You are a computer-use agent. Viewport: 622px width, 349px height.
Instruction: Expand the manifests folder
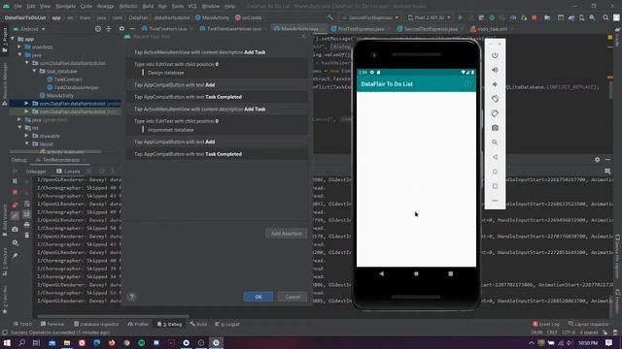[x=19, y=47]
